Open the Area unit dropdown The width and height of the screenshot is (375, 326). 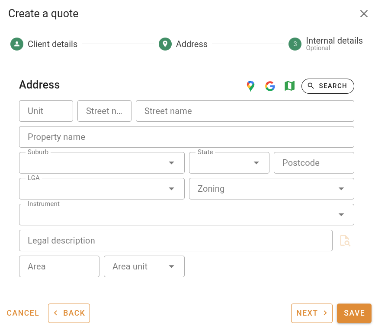[x=171, y=266]
